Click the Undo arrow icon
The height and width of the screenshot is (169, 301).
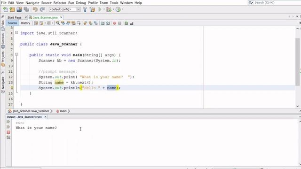pyautogui.click(x=35, y=9)
